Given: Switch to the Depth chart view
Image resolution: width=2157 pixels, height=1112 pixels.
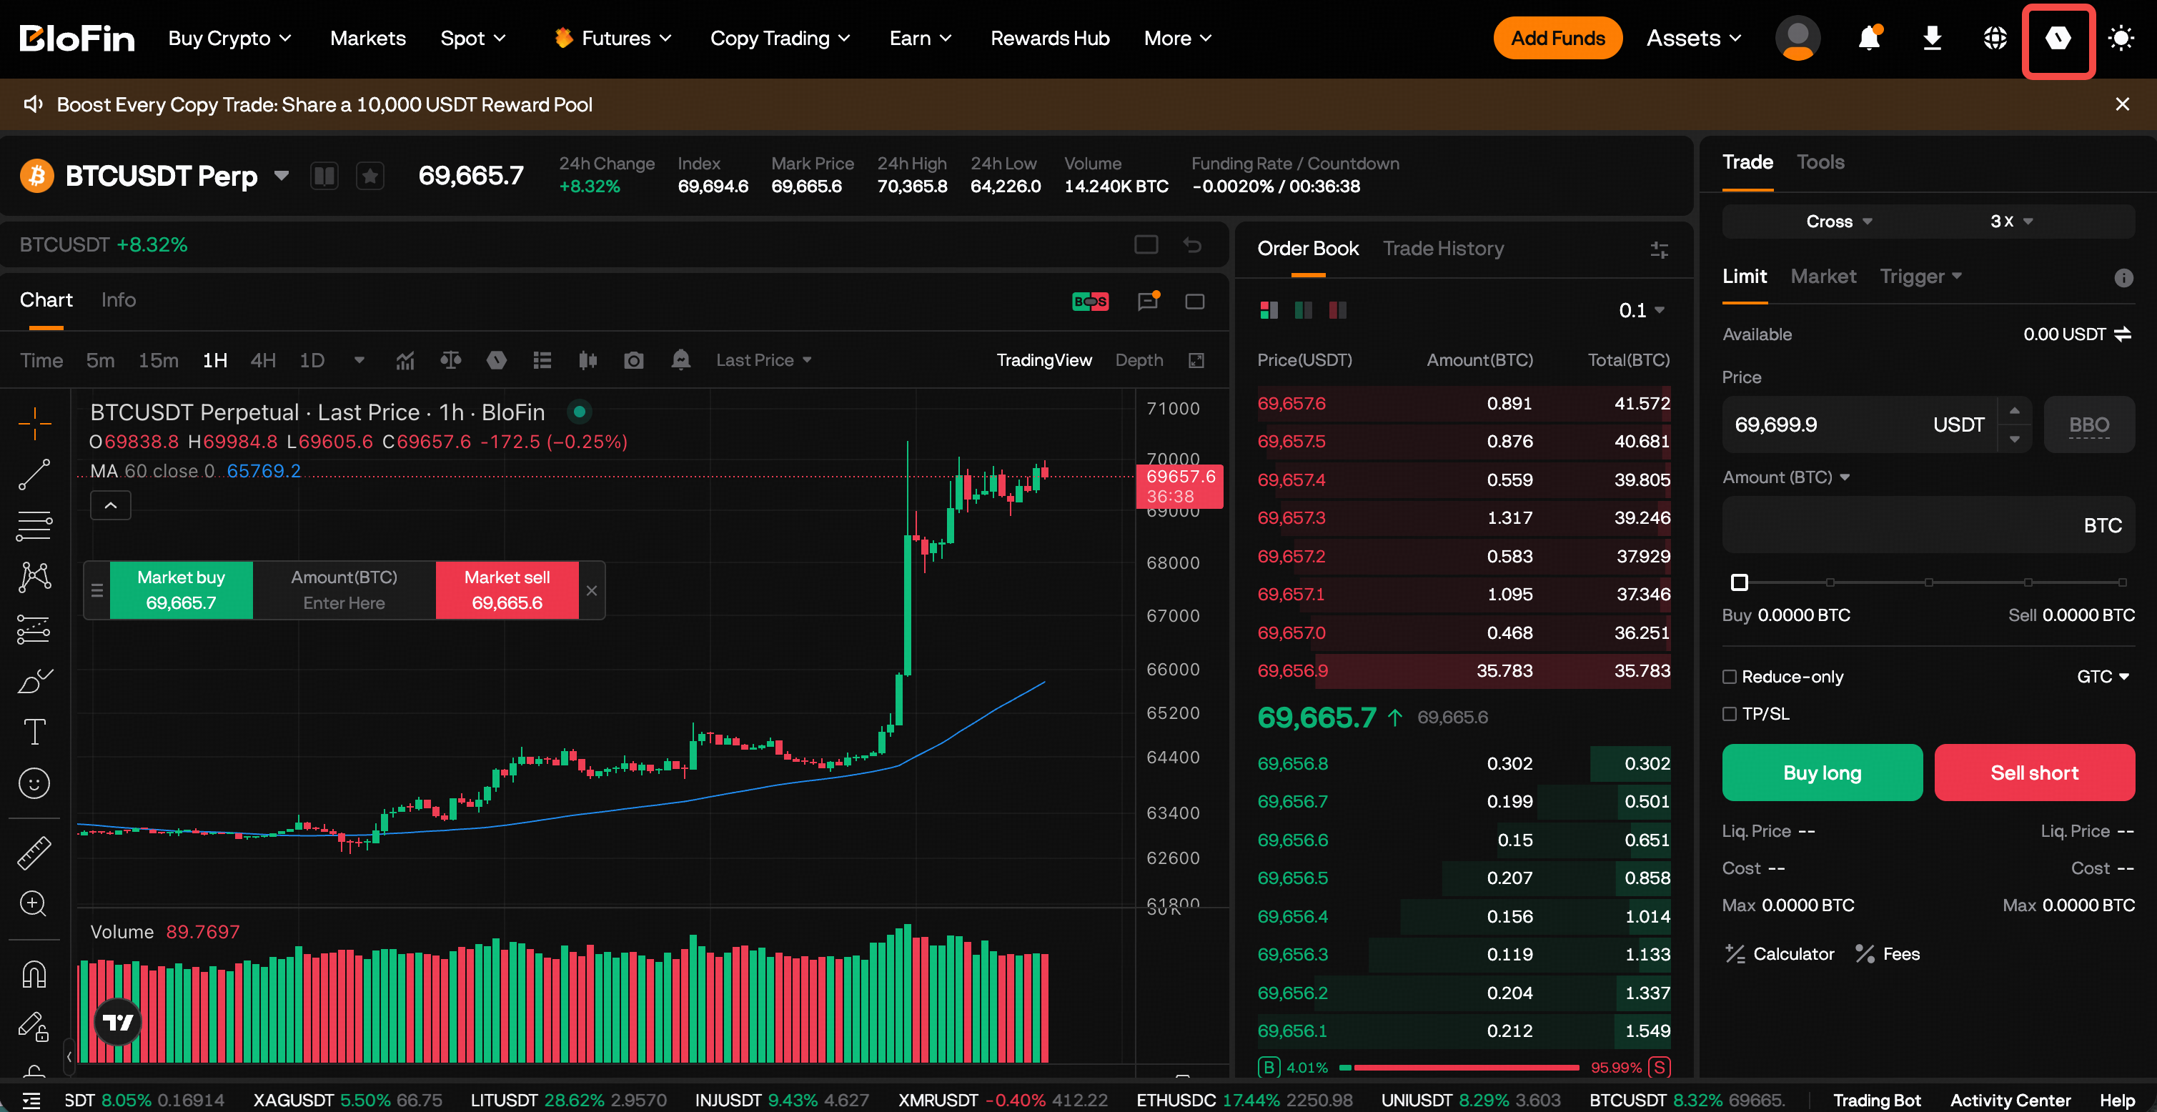Looking at the screenshot, I should (1139, 360).
